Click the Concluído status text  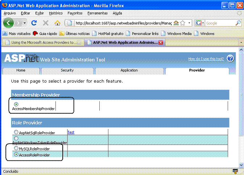pyautogui.click(x=11, y=171)
